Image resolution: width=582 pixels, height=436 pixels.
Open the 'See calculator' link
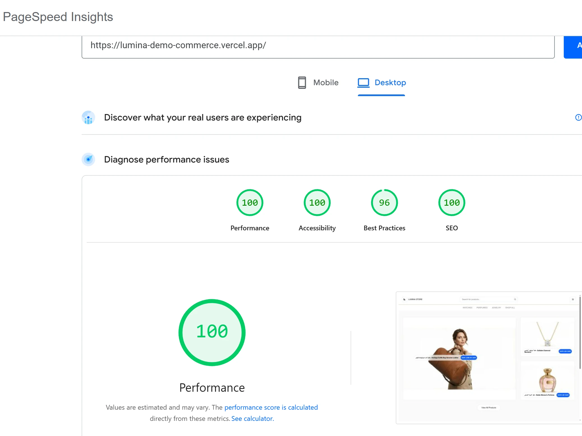pos(252,419)
